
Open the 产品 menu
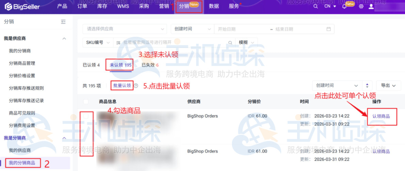point(62,6)
